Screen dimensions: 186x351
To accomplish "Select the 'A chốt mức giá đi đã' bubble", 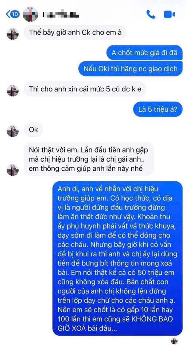I will [144, 53].
